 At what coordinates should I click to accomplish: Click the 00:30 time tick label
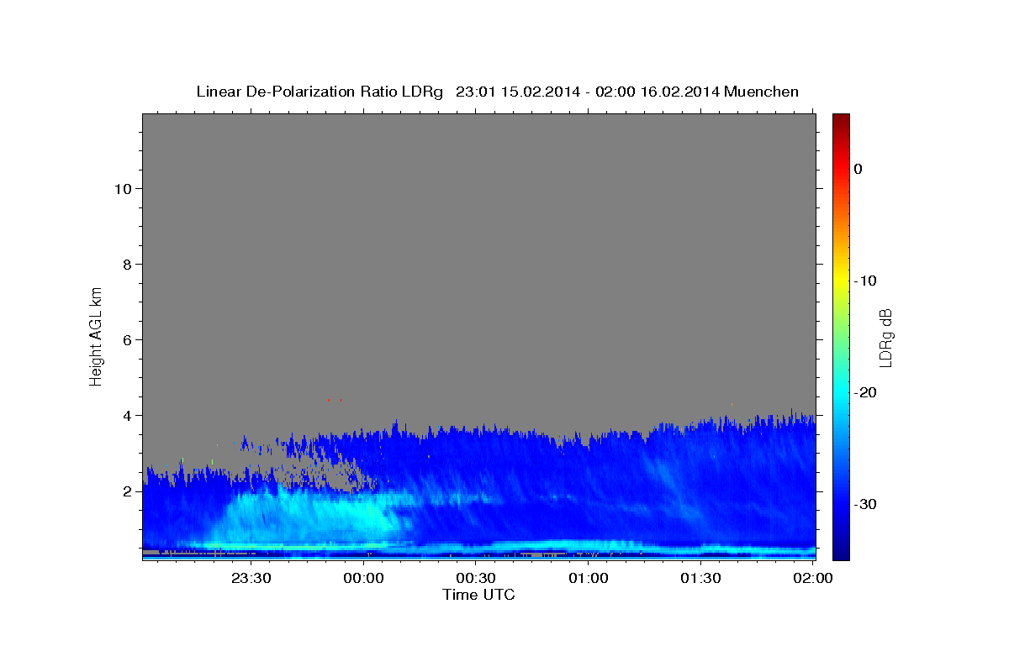click(477, 578)
